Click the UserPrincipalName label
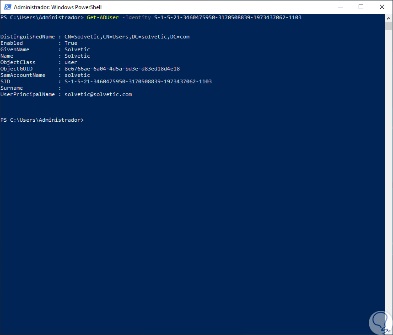Screen dimensions: 393x335 [x=27, y=95]
